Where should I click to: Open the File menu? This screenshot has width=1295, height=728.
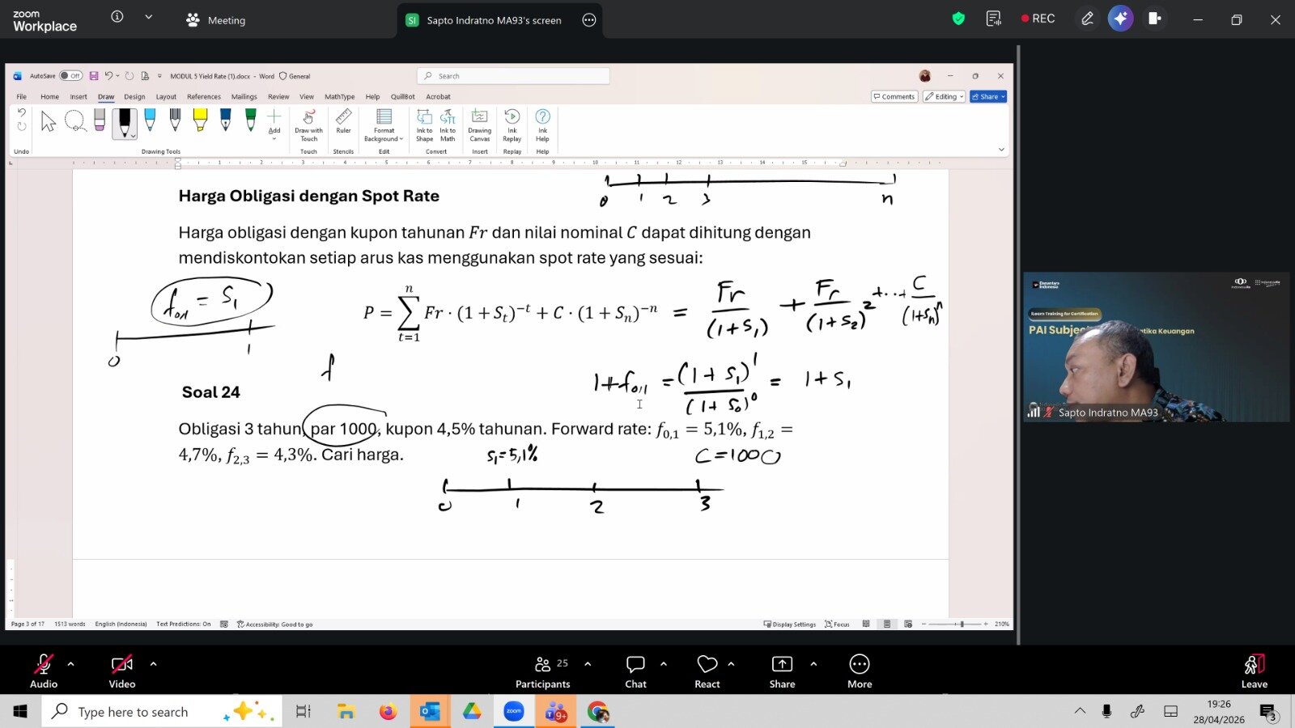[22, 96]
